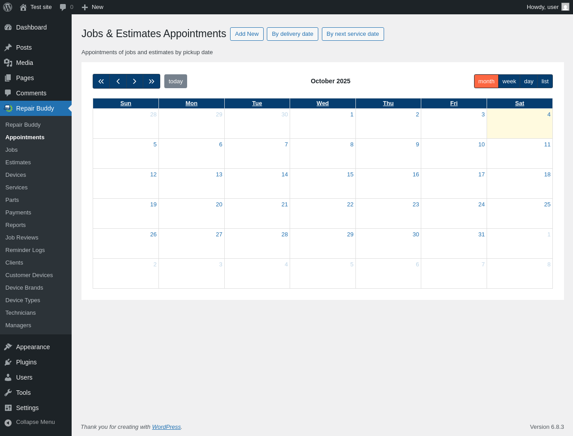Select the Repair Buddy main menu
Viewport: 573px width, 436px height.
[x=36, y=108]
